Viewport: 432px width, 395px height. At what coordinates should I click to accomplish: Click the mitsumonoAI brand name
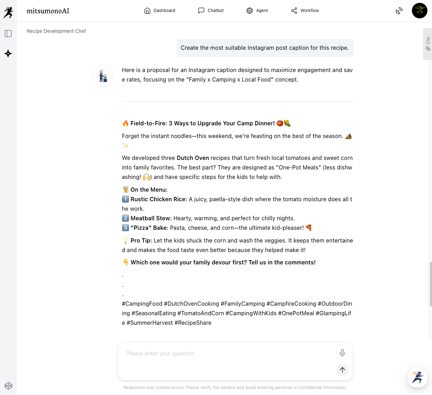click(48, 11)
